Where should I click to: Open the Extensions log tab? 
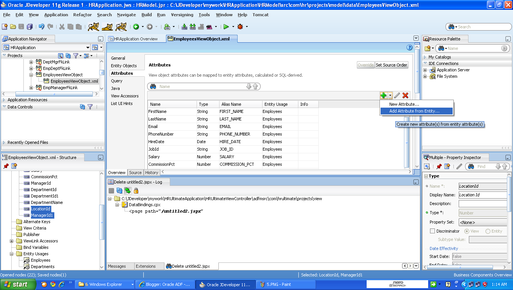(146, 266)
